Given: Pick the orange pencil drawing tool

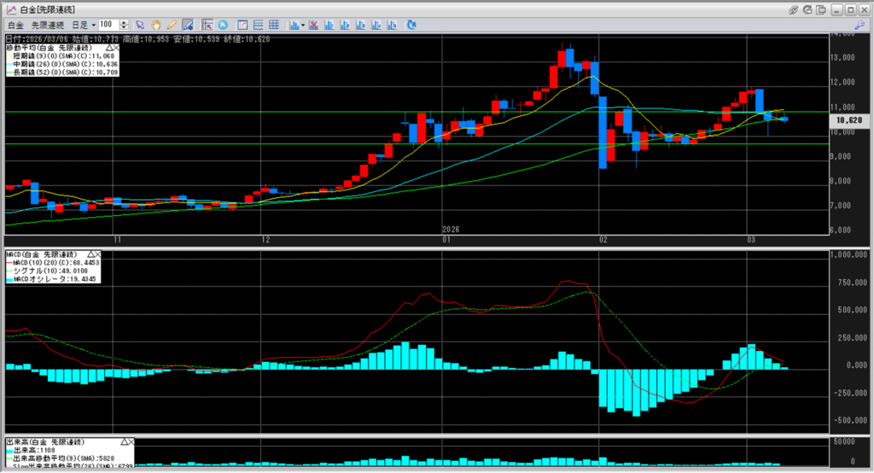Looking at the screenshot, I should tap(171, 25).
